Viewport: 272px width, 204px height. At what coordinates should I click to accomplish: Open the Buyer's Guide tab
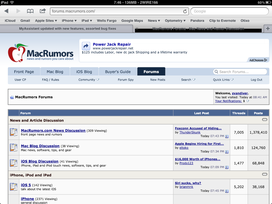tap(118, 72)
